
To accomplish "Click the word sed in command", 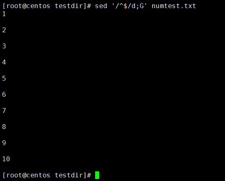I will pyautogui.click(x=101, y=6).
